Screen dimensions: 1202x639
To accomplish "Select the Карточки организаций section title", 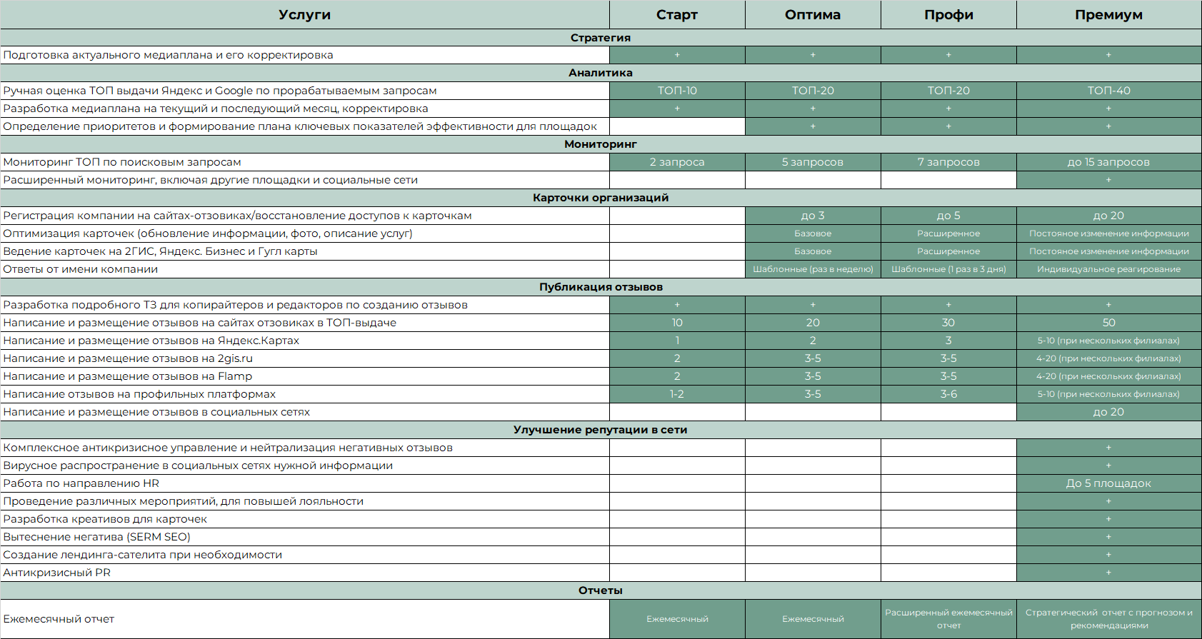I will point(600,198).
